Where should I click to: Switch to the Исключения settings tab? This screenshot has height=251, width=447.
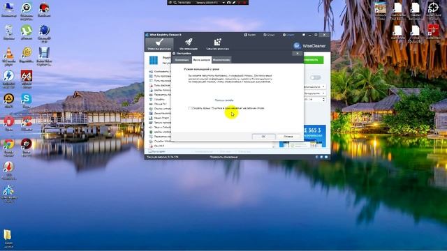(221, 60)
